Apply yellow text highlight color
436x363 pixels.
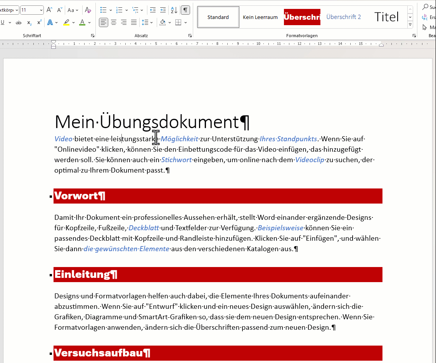tap(67, 22)
